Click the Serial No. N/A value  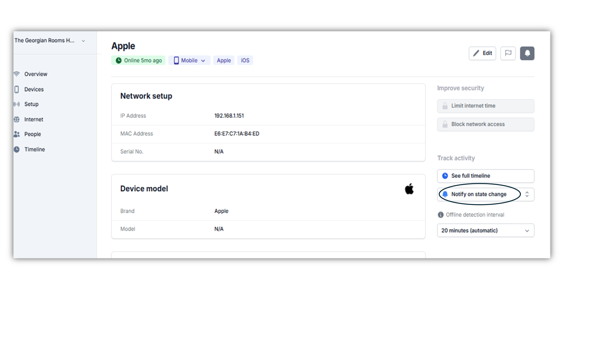click(219, 152)
